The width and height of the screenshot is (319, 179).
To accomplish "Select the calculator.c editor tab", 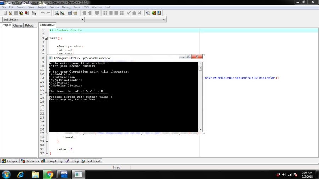I will [x=47, y=25].
